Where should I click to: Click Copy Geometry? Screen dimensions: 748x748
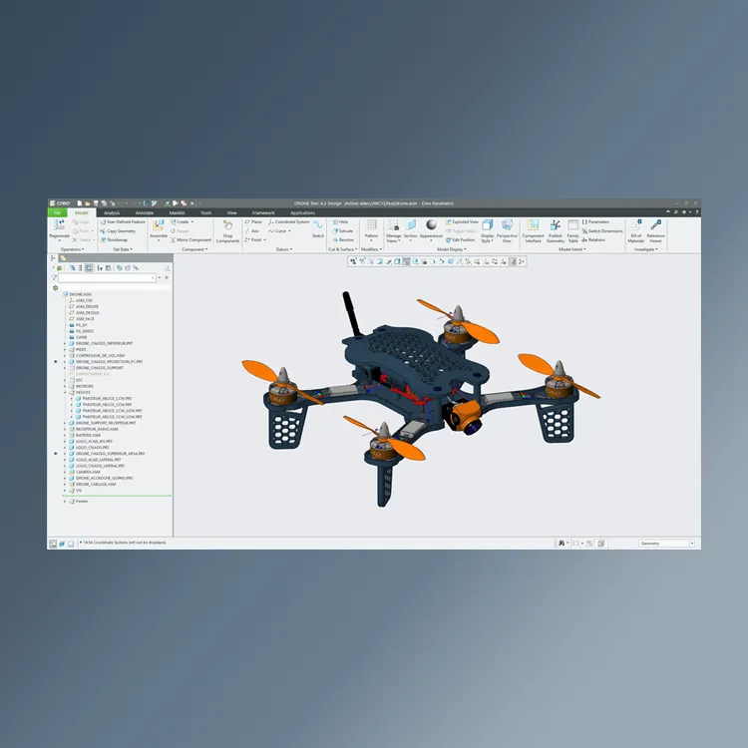[x=118, y=231]
